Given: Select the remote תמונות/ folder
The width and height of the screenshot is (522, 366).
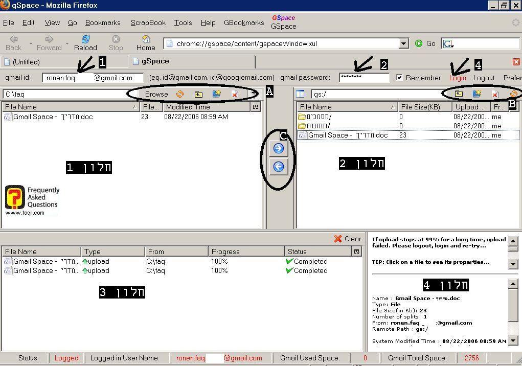Looking at the screenshot, I should pyautogui.click(x=408, y=126).
